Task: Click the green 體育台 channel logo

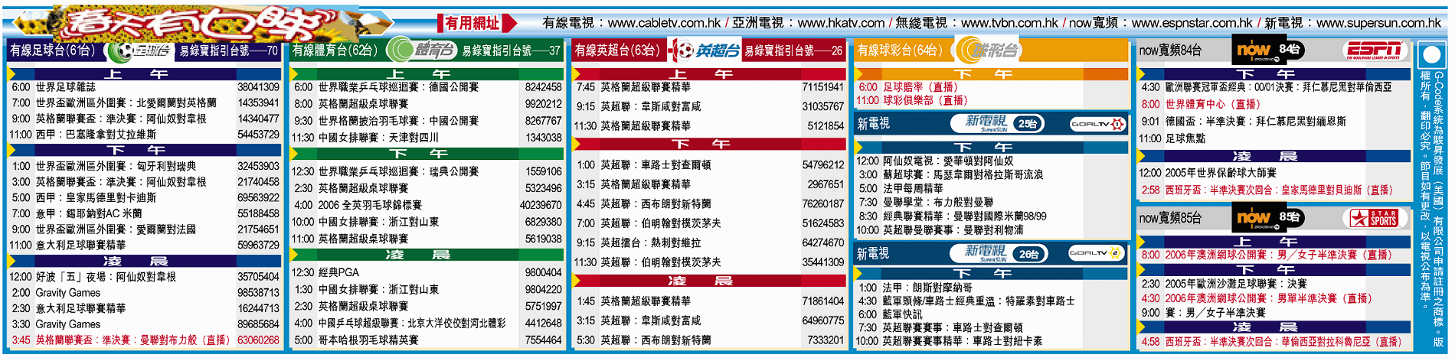Action: (420, 50)
